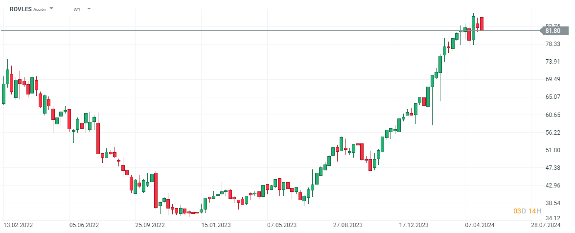The image size is (575, 233).
Task: Click the 42.96 price scale label
Action: point(553,186)
